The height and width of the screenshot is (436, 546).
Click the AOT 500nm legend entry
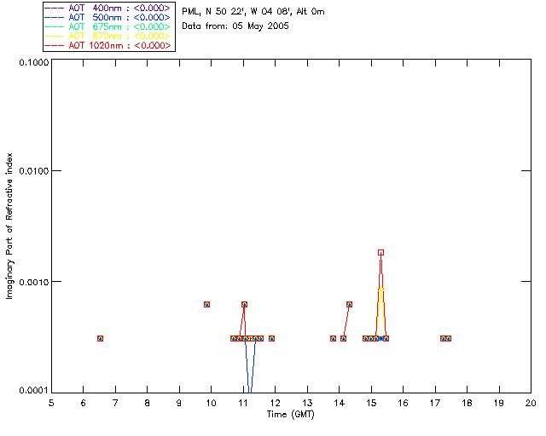(x=107, y=17)
